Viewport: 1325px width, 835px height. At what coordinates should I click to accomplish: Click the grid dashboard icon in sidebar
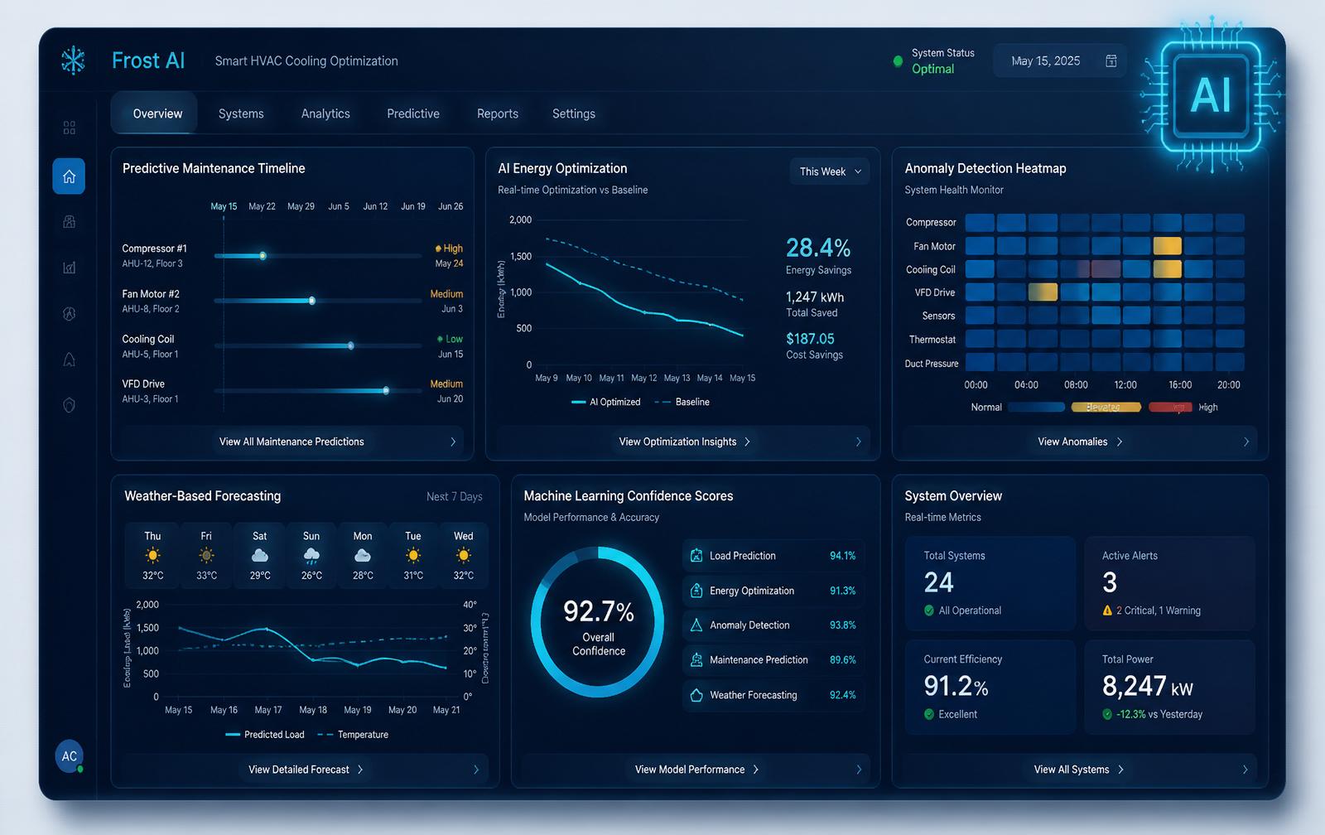pos(70,128)
